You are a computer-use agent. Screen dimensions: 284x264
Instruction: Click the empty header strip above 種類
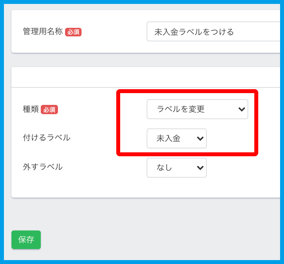(143, 77)
